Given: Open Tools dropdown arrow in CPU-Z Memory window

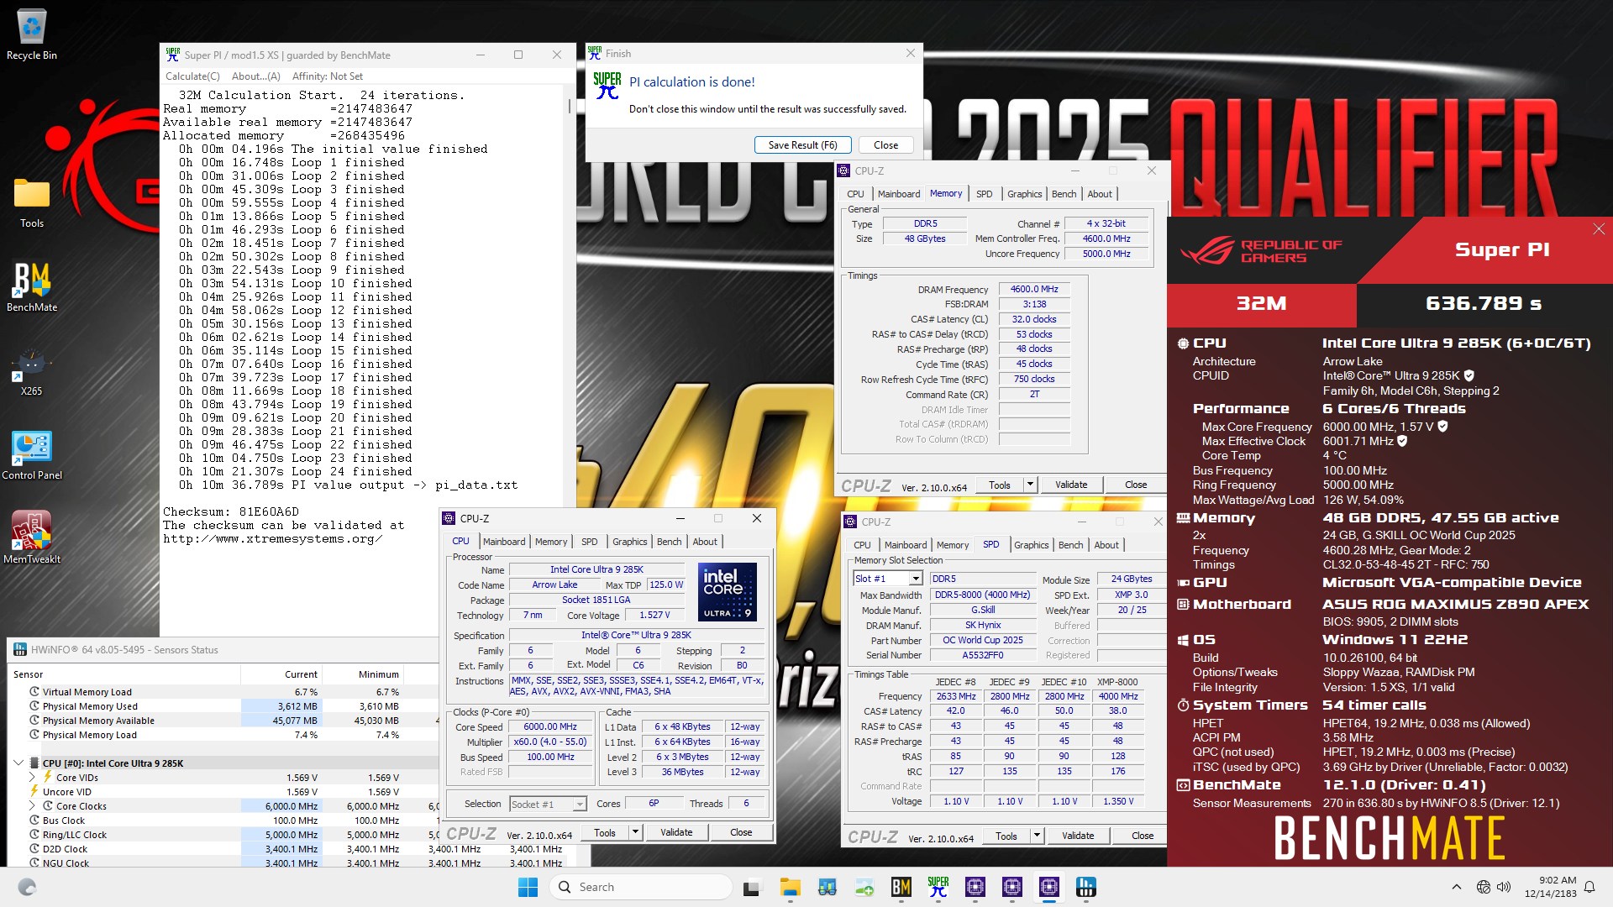Looking at the screenshot, I should (x=1031, y=485).
